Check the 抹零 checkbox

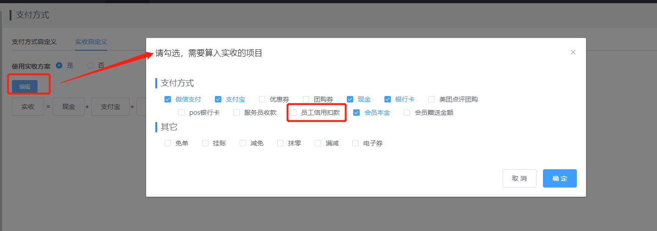click(280, 143)
